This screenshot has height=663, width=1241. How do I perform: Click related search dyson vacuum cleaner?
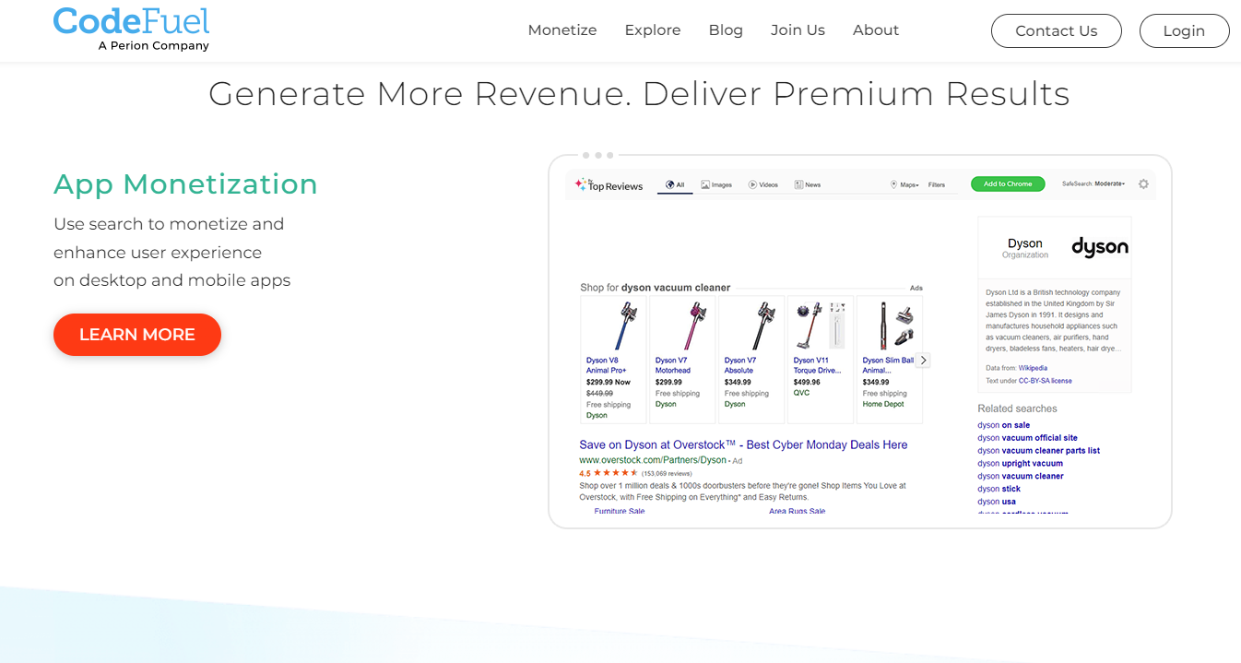click(1021, 477)
